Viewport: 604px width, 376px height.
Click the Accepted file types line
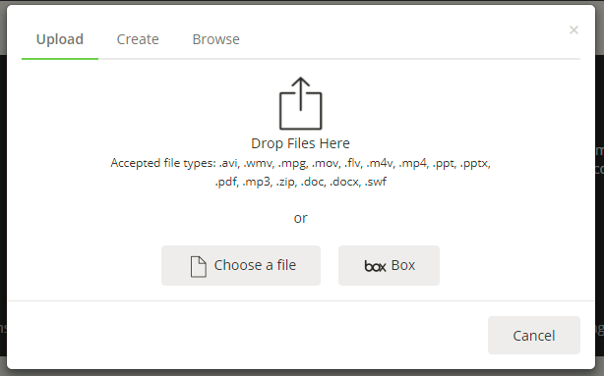300,163
